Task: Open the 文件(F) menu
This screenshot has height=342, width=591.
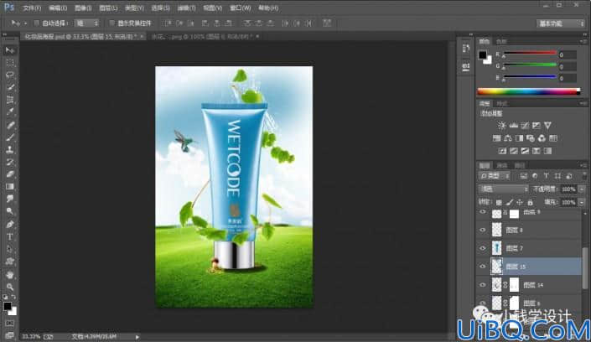Action: pos(32,8)
